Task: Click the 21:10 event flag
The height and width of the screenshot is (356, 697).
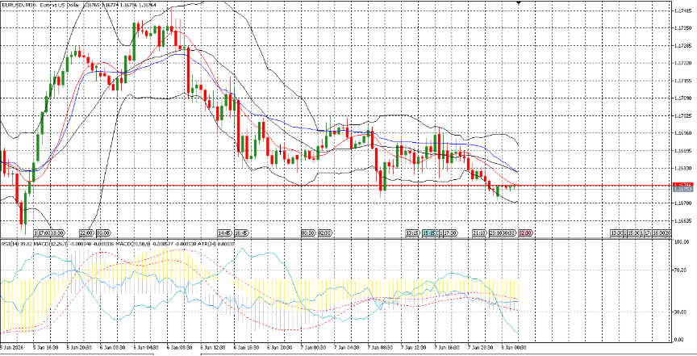Action: click(x=478, y=232)
